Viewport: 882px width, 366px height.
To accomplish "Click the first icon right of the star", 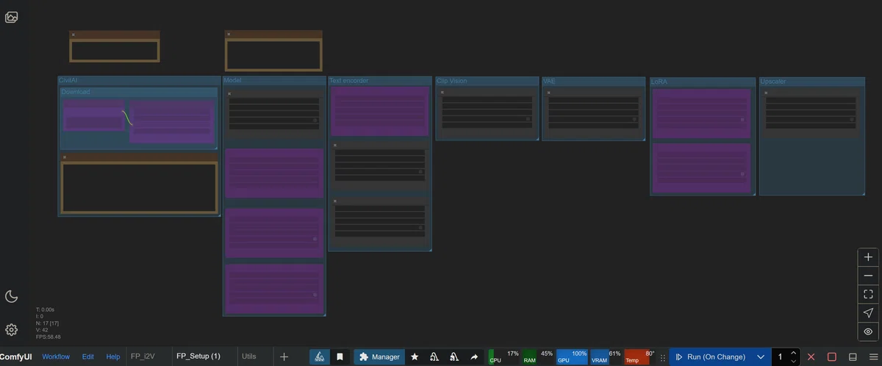I will (434, 356).
